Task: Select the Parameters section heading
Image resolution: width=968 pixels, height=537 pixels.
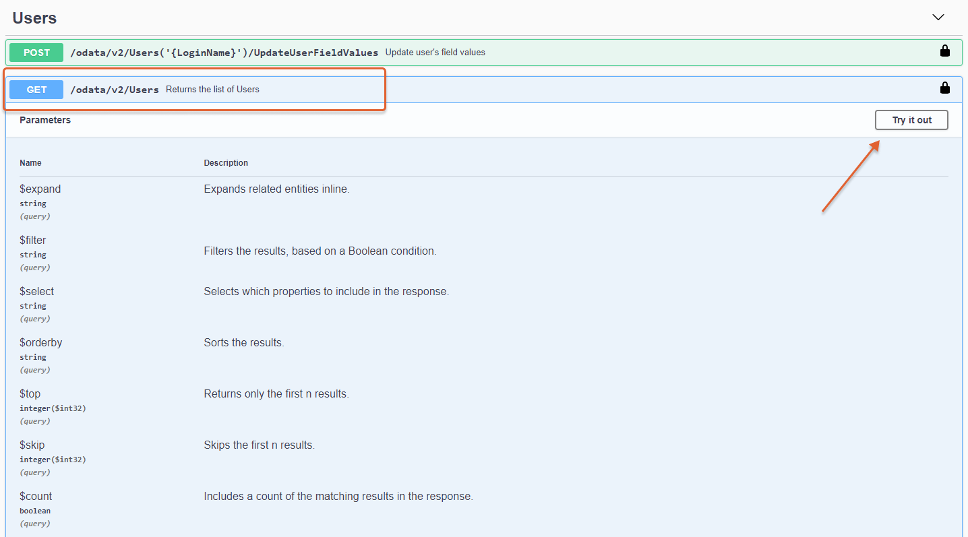Action: (45, 120)
